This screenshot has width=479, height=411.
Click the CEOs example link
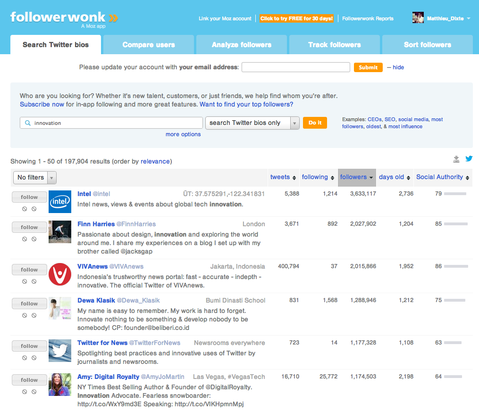coord(375,119)
